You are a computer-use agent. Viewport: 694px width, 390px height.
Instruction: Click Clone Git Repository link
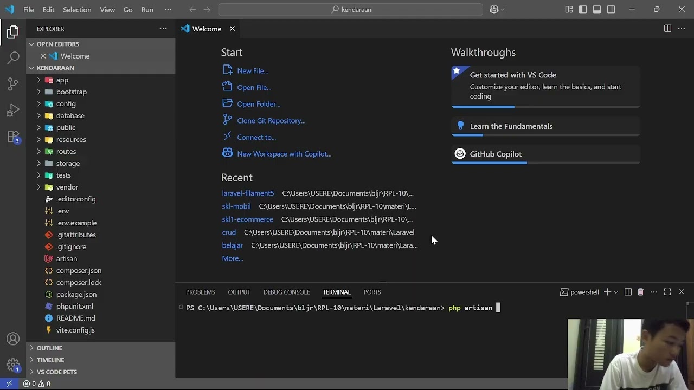271,120
